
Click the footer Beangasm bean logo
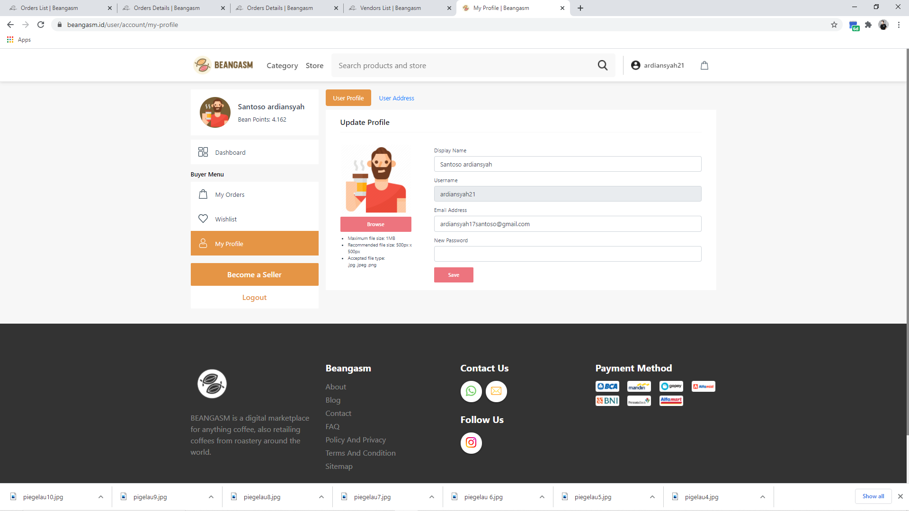(212, 384)
